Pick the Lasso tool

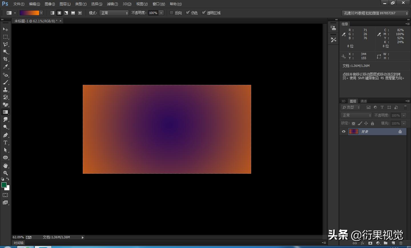pos(5,44)
